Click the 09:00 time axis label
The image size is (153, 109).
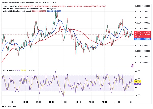pyautogui.click(x=52, y=101)
